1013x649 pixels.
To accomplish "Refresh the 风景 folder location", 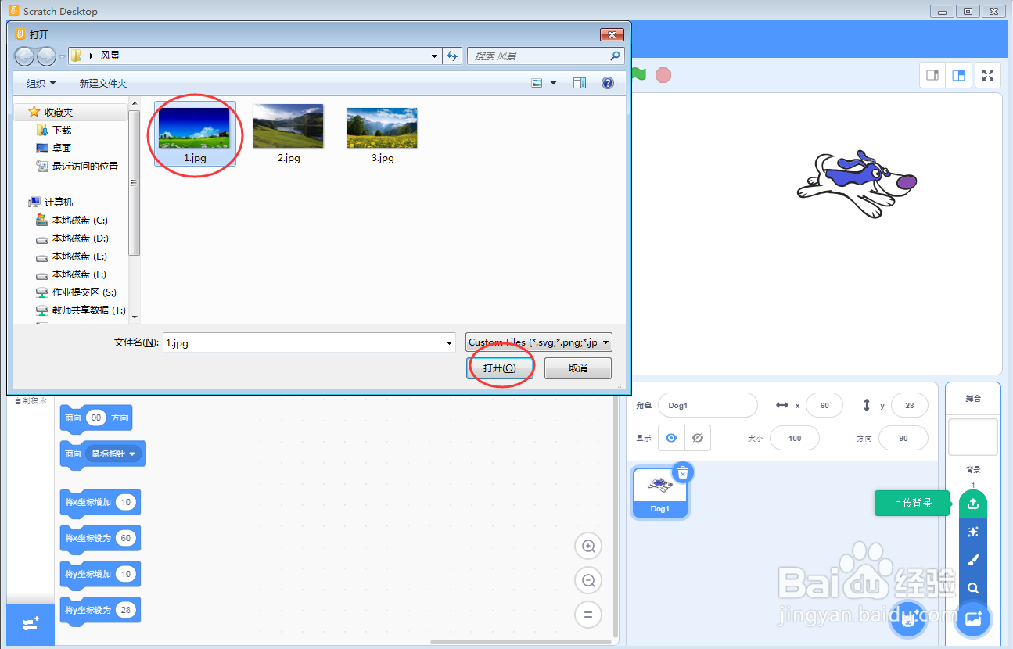I will tap(452, 56).
